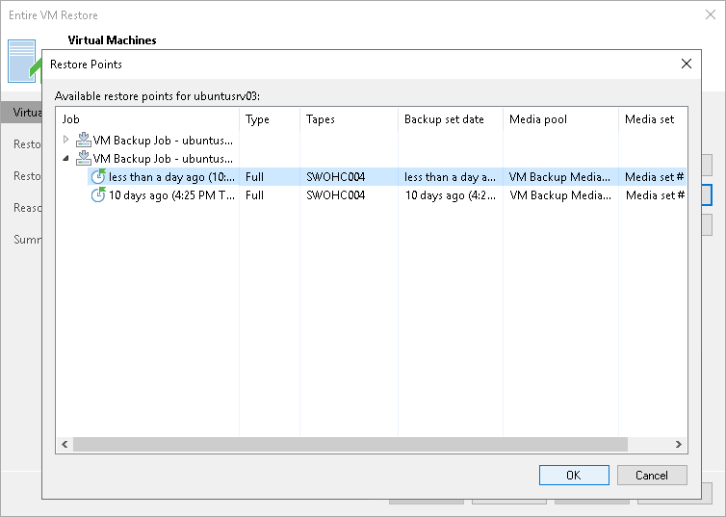Click restore point icon for 10 days ago

(98, 194)
